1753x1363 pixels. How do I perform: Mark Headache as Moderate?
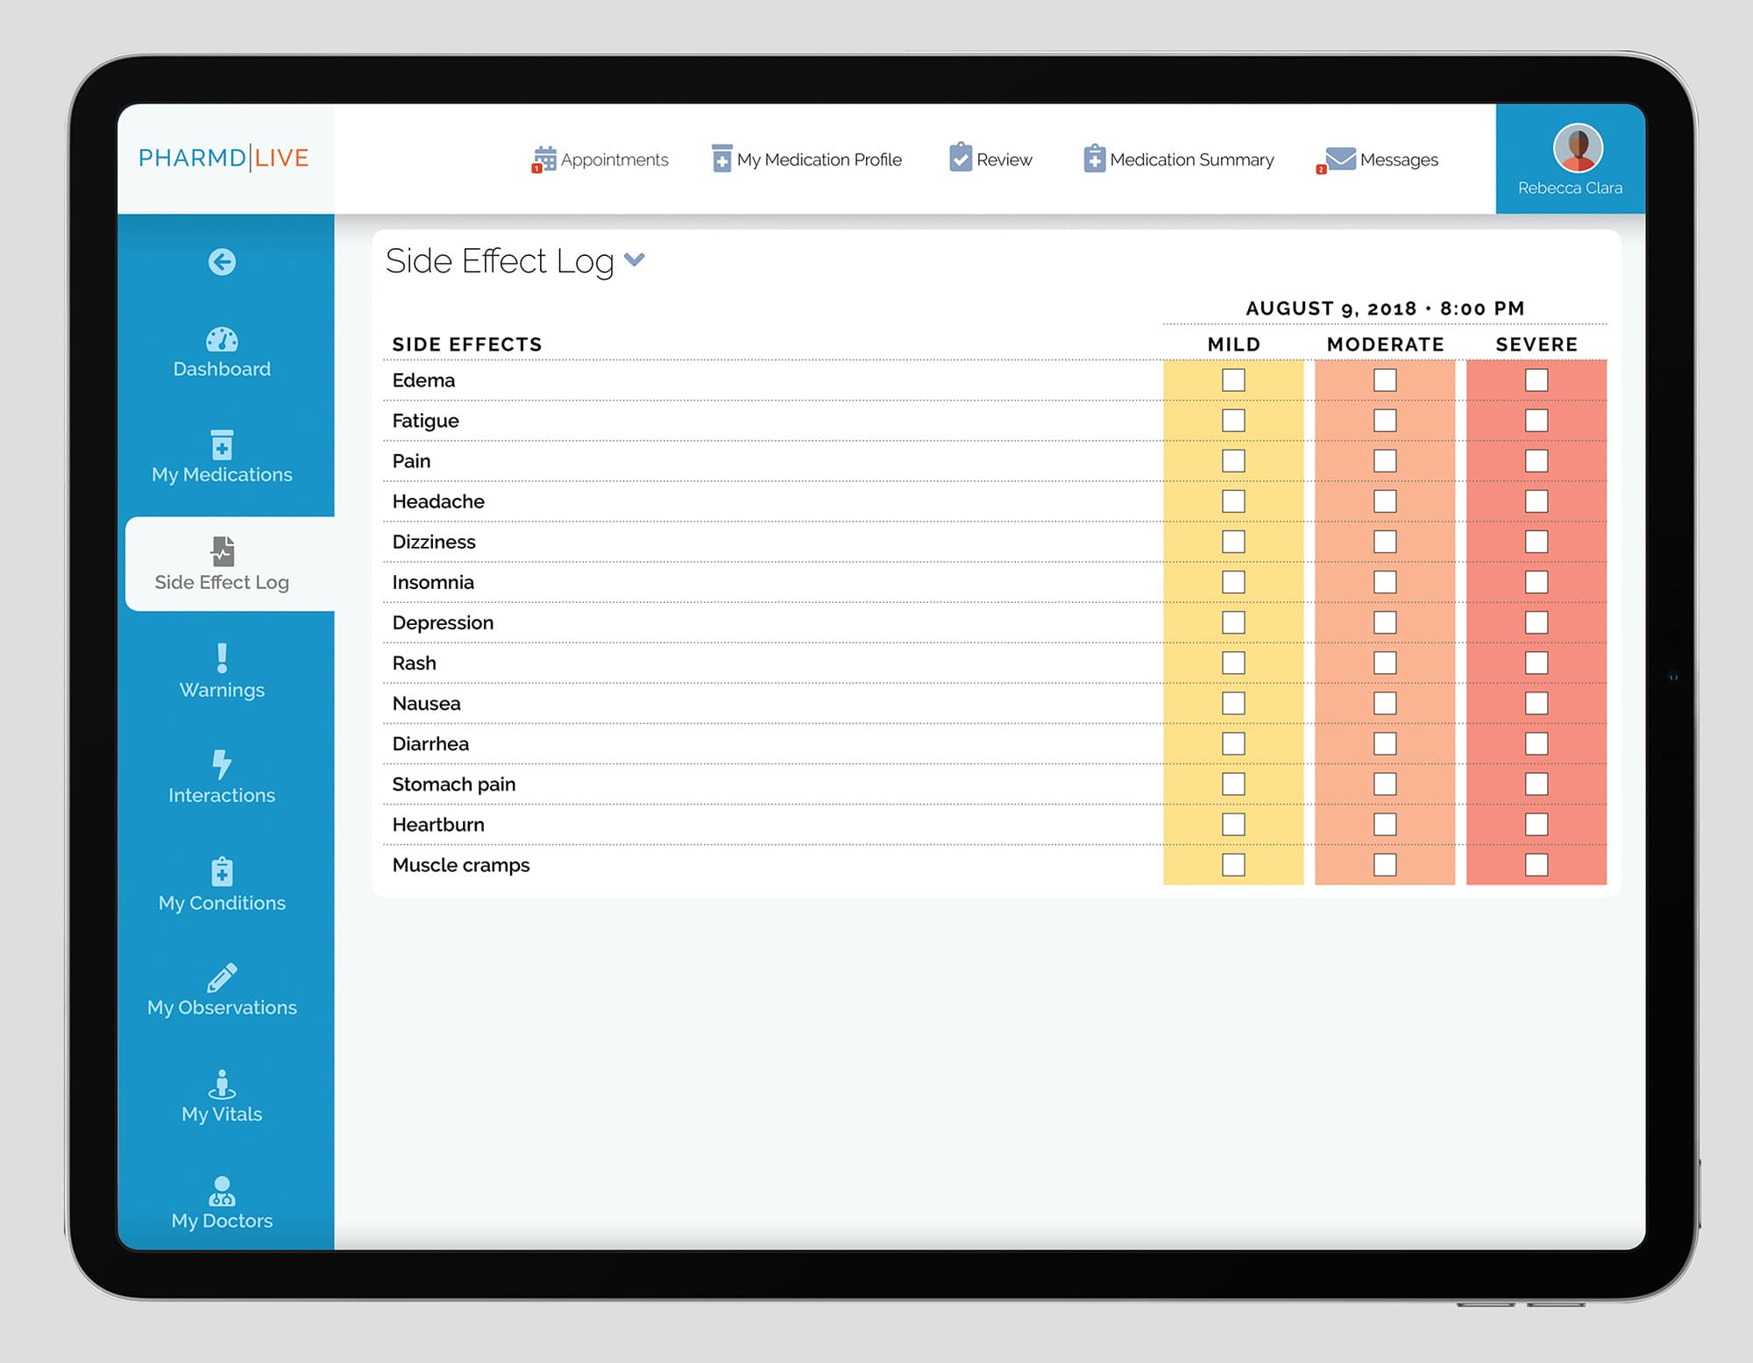click(1385, 501)
